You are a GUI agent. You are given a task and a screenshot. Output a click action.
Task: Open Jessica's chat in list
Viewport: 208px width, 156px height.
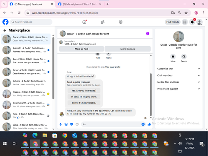click(x=26, y=94)
